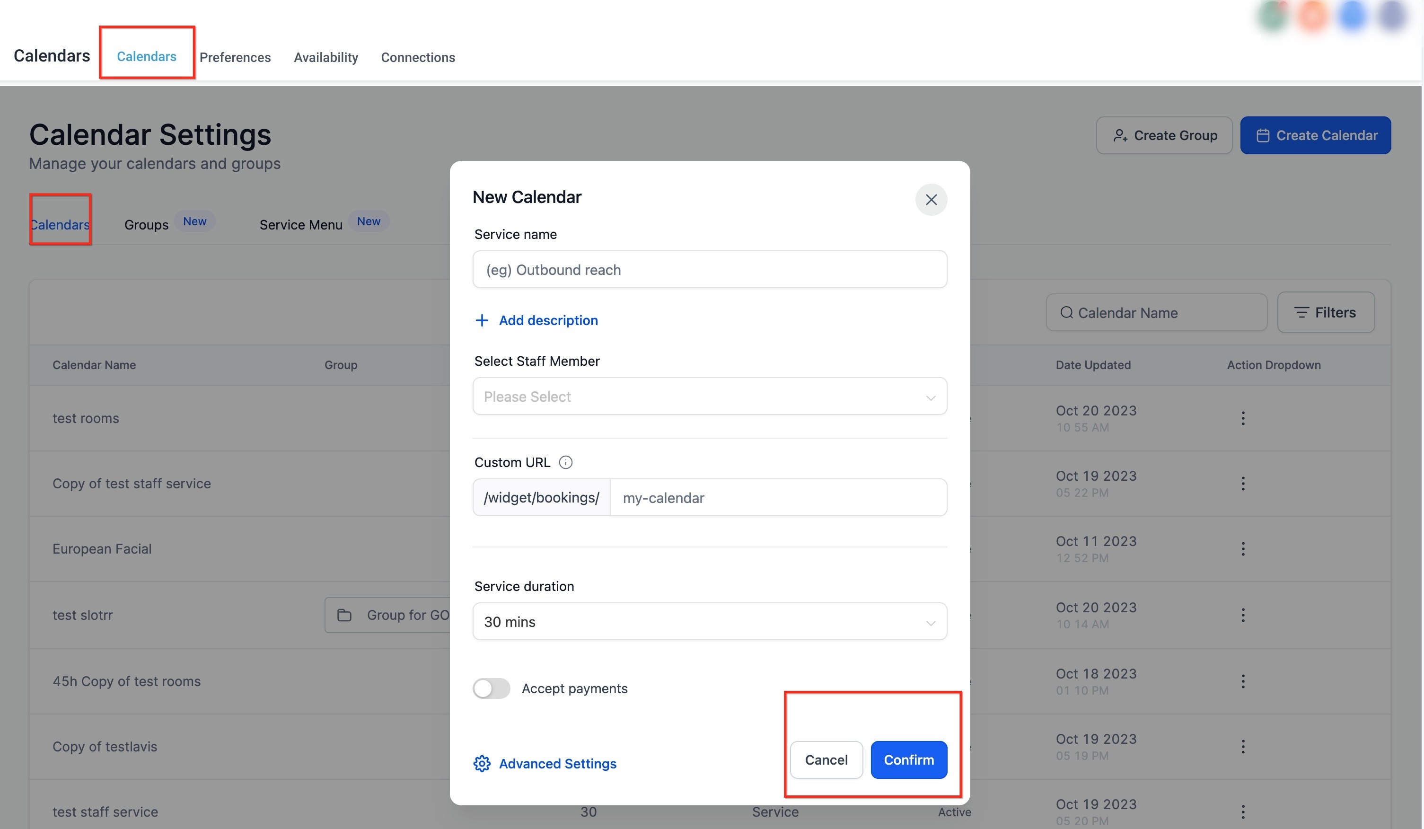Click the Service name input field
Viewport: 1424px width, 829px height.
click(x=709, y=270)
